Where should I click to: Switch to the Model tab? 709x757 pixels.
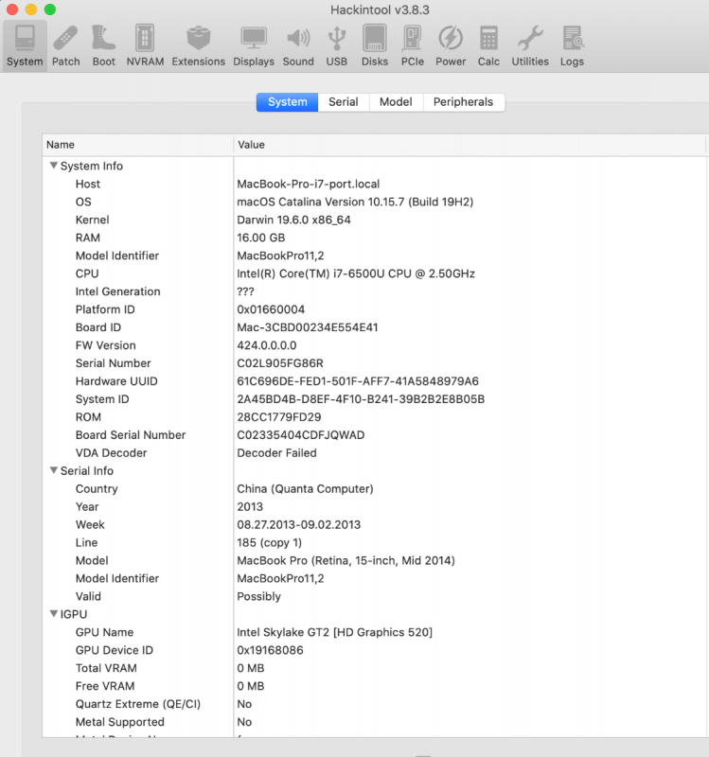click(x=396, y=102)
